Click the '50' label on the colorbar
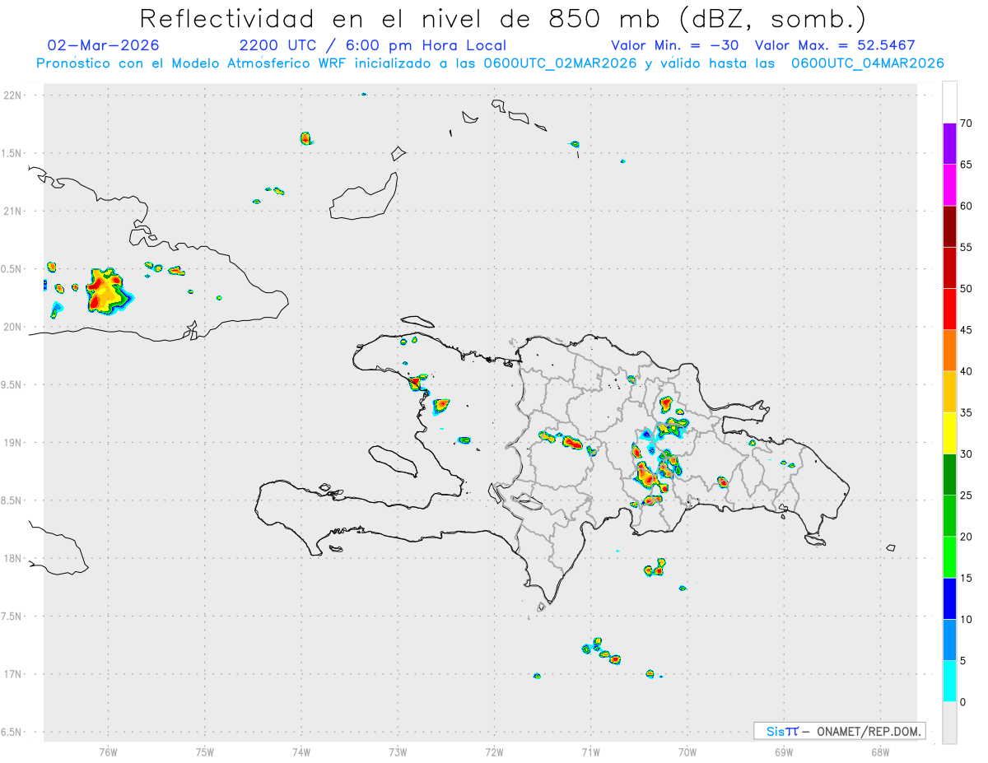988x763 pixels. [966, 289]
